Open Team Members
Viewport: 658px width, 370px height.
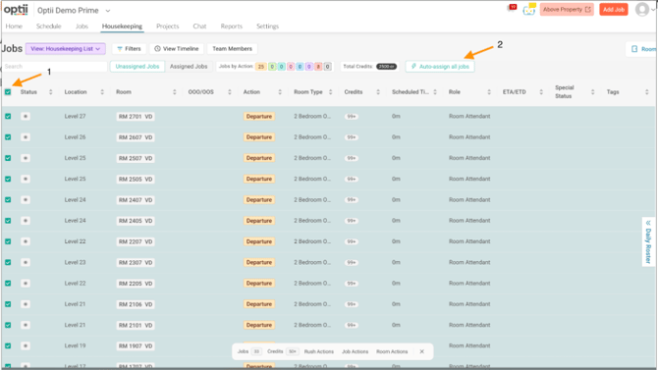(x=232, y=49)
